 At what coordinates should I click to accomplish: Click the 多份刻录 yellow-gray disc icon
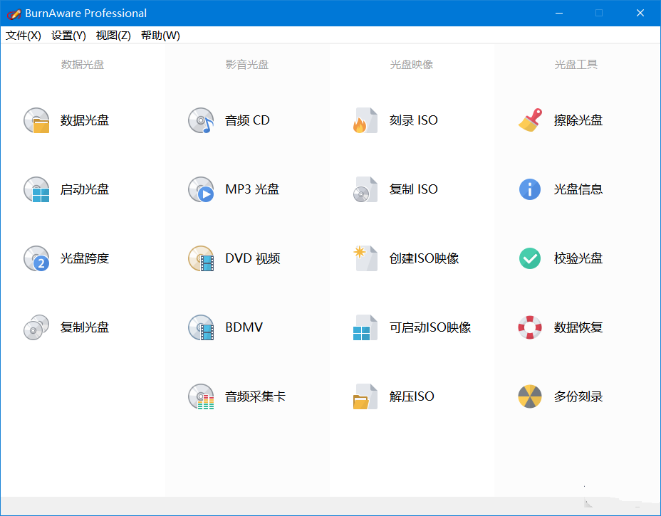530,396
